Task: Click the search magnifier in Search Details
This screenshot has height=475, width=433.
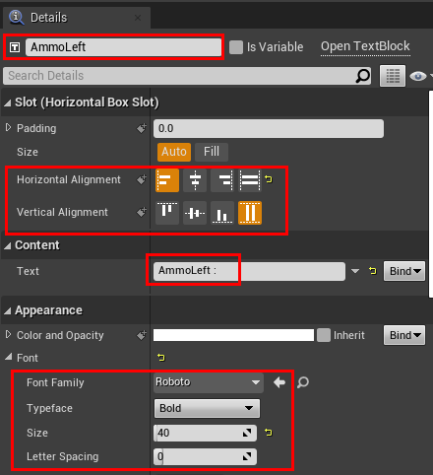Action: point(363,76)
